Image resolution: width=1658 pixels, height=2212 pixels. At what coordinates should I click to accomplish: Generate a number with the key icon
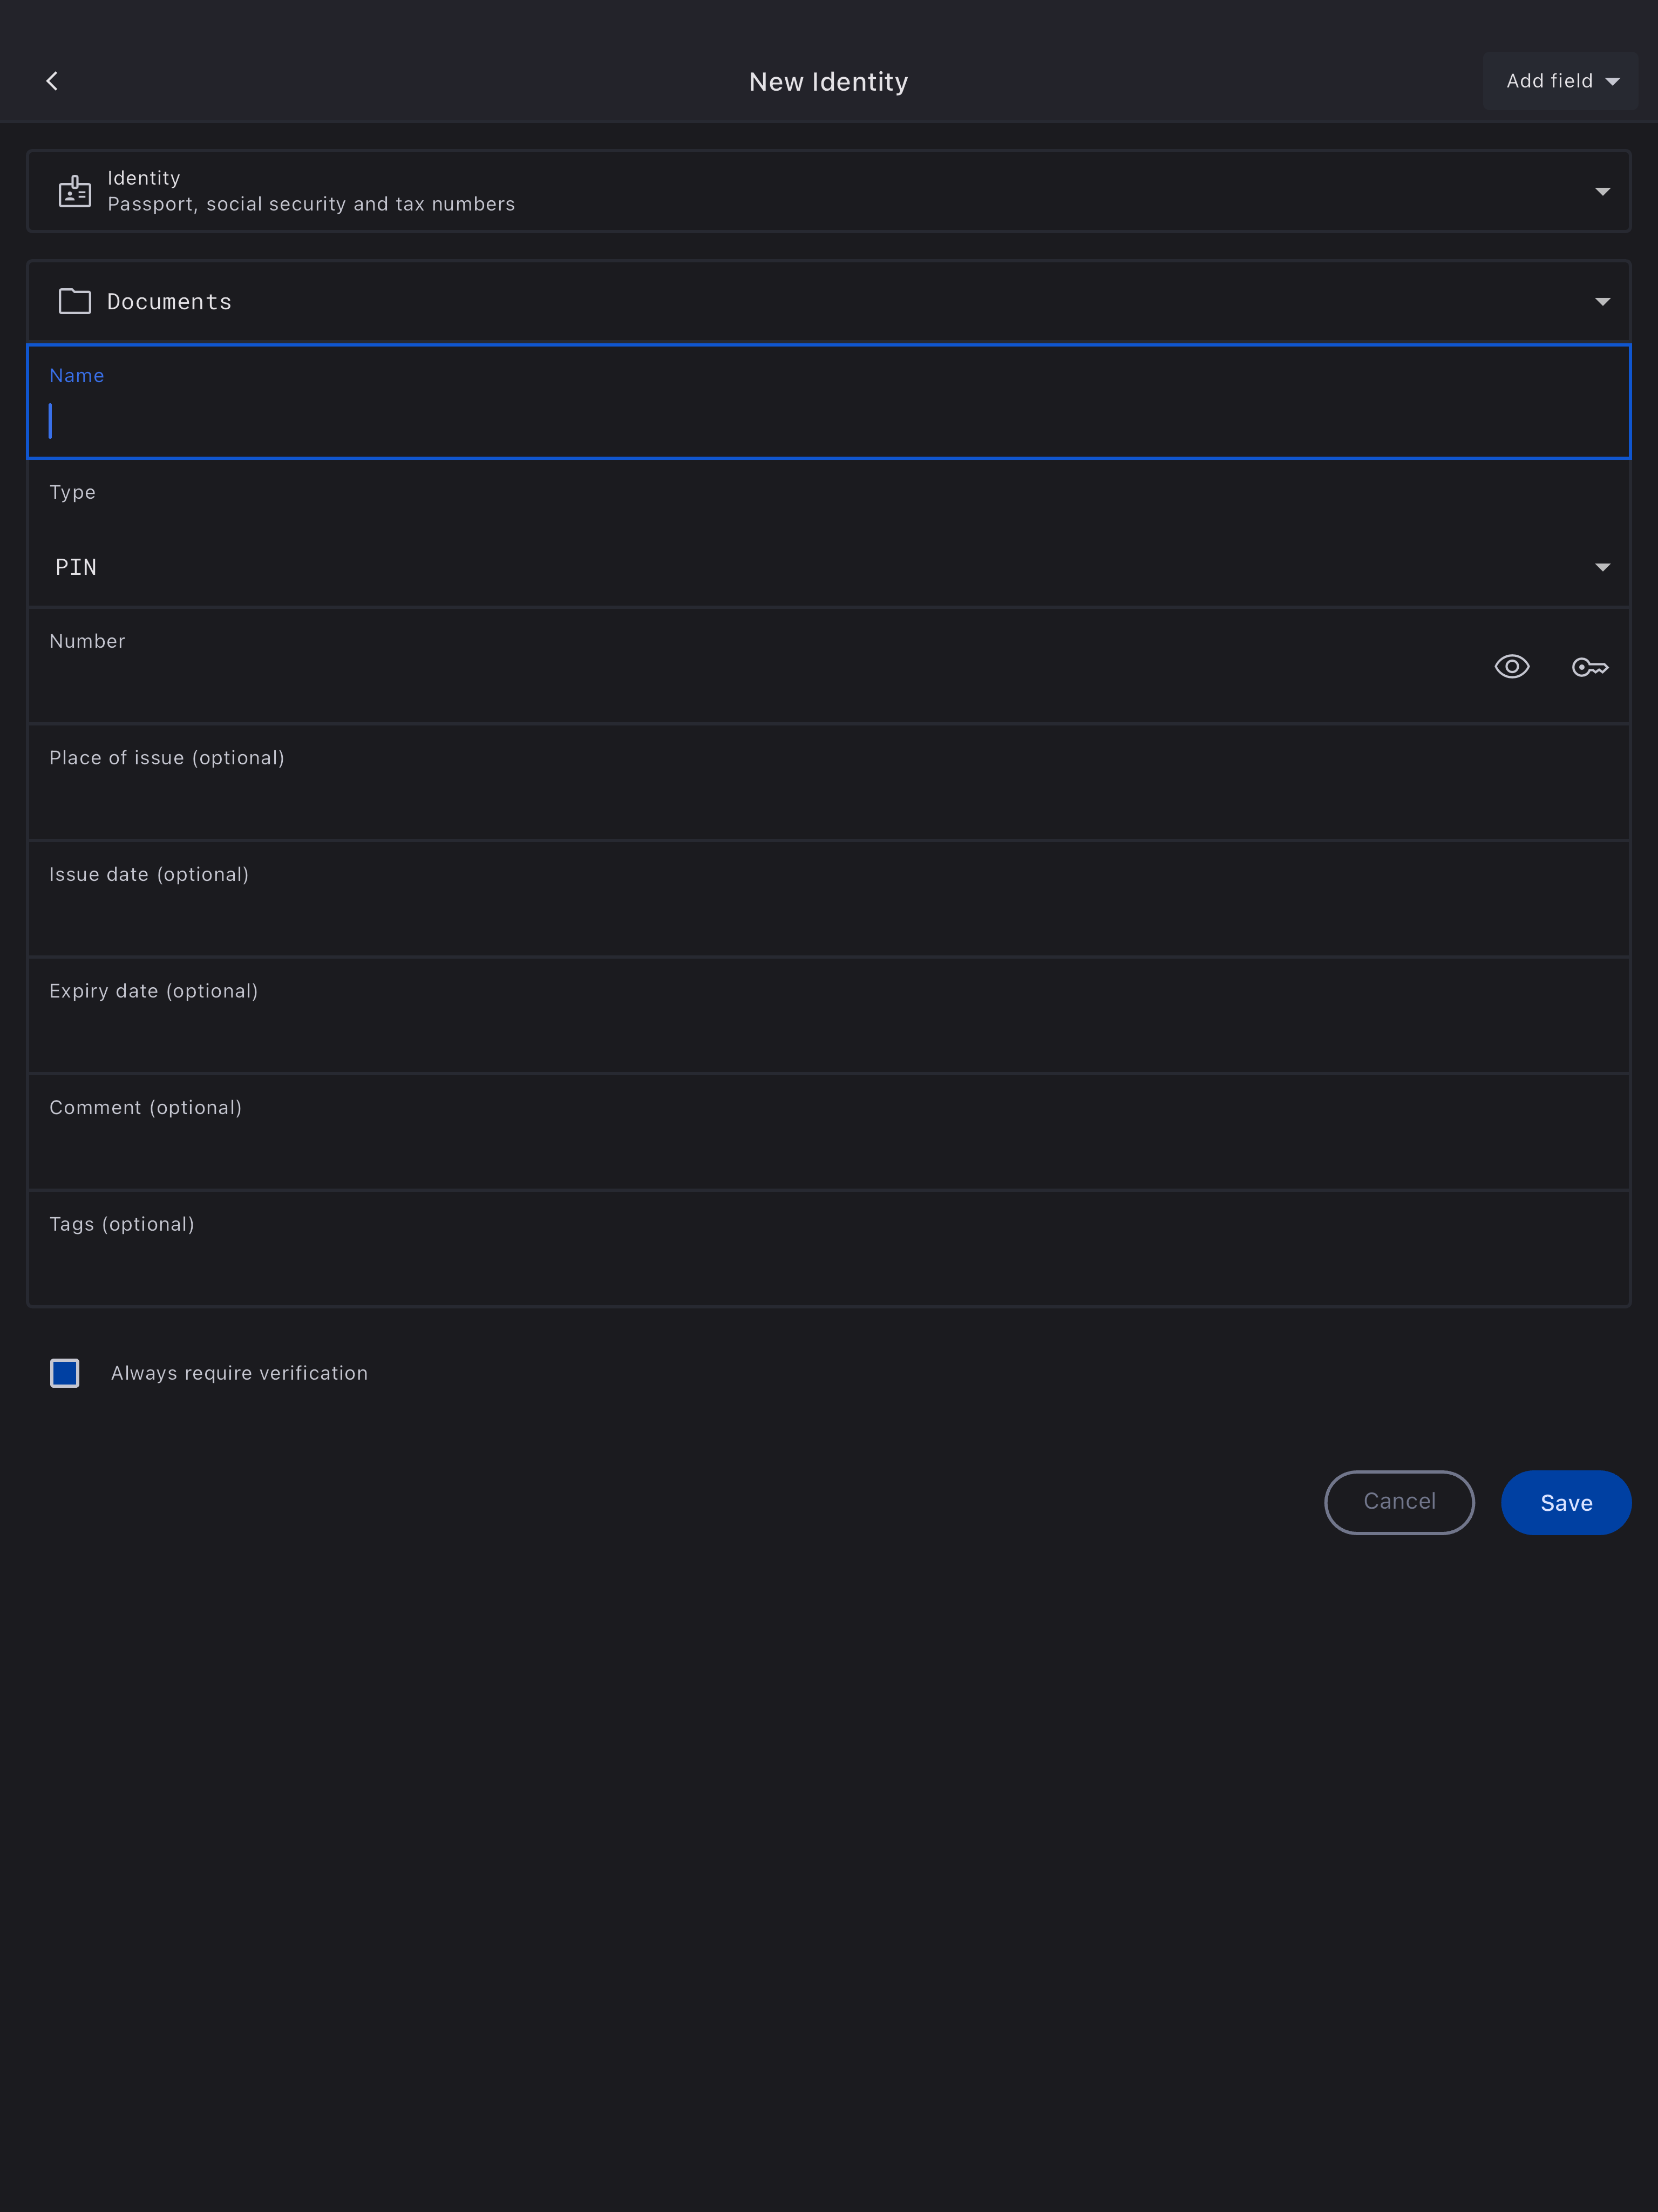pos(1589,667)
